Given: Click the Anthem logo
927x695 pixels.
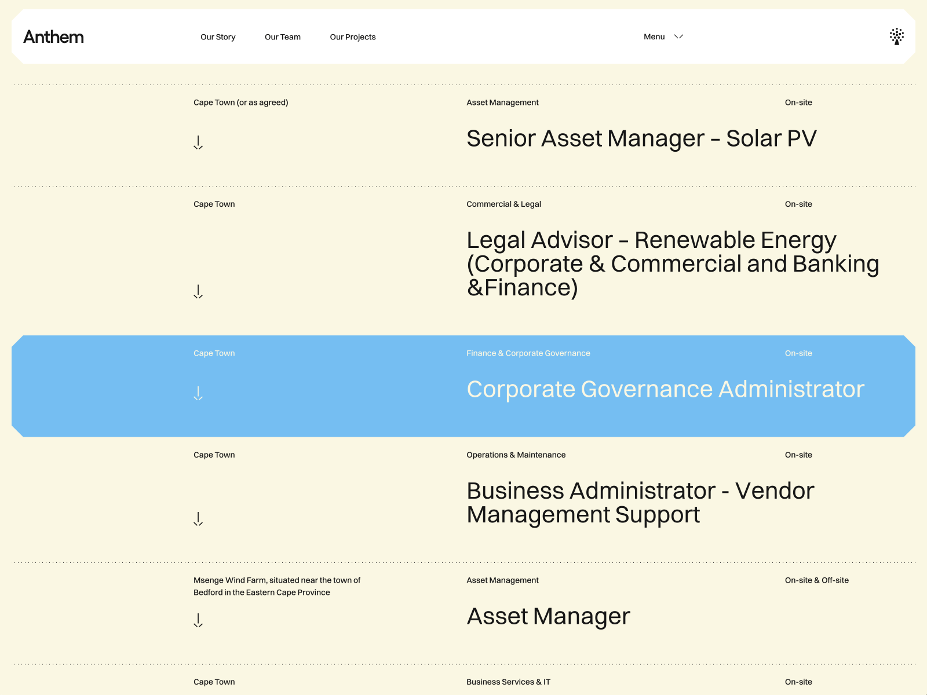Looking at the screenshot, I should [x=53, y=37].
